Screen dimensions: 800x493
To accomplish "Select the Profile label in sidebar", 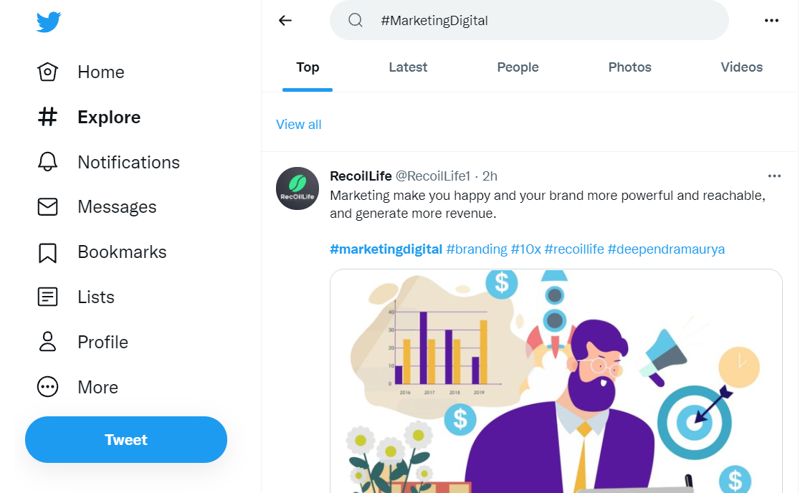I will click(x=103, y=342).
